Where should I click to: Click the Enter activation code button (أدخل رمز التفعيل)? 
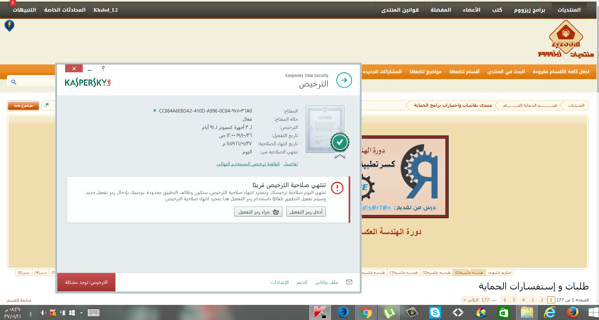[306, 212]
